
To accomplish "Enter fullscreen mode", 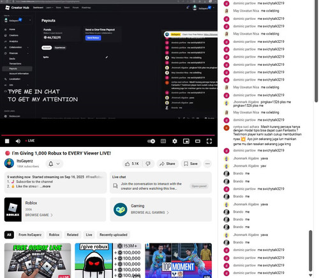I will [209, 141].
